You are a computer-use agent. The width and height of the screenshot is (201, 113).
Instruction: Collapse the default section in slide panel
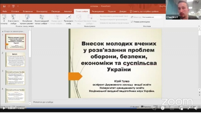(3, 31)
